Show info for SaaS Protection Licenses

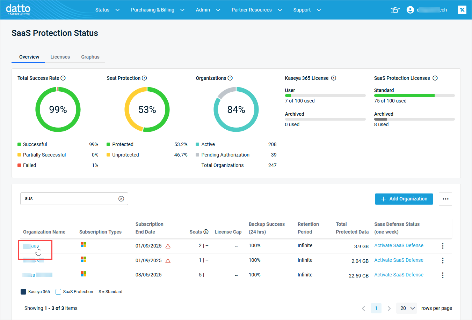click(435, 78)
